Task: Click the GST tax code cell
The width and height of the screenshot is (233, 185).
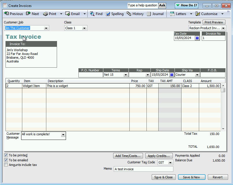Action: click(x=153, y=86)
